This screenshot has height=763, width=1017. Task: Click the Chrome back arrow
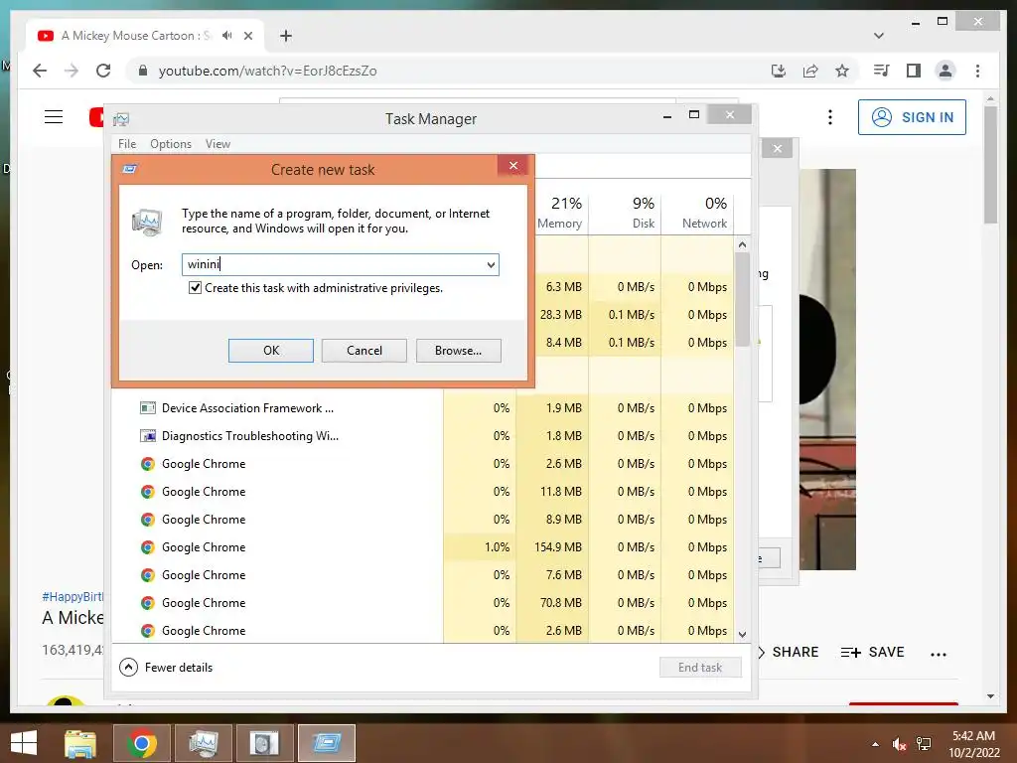[x=40, y=71]
